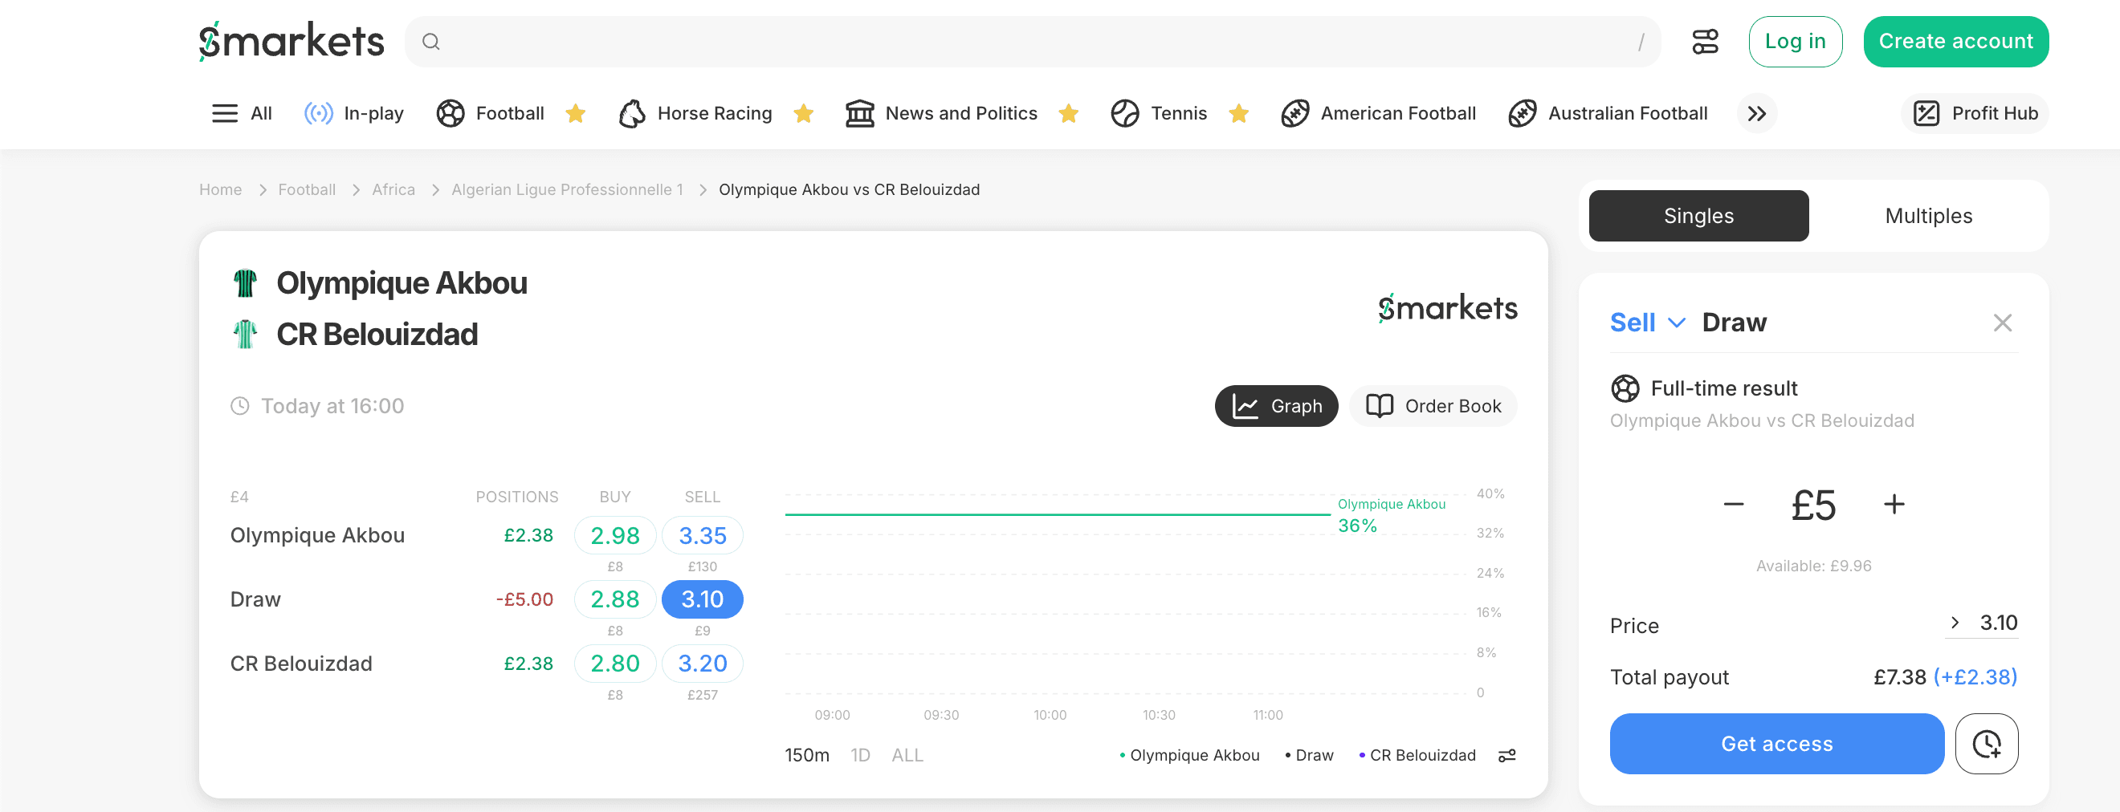
Task: Toggle Draw legend in graph
Action: pos(1309,755)
